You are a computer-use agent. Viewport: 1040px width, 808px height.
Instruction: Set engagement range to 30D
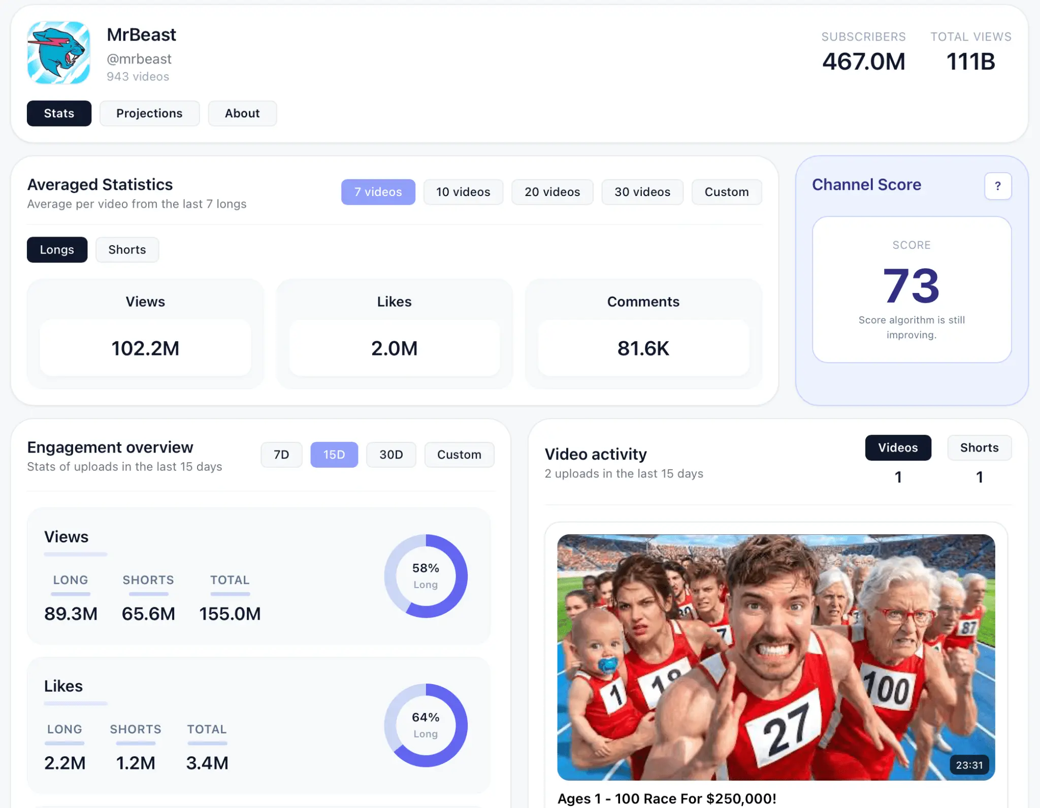tap(391, 455)
